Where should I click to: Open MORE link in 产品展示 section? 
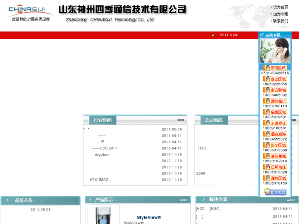point(183,200)
